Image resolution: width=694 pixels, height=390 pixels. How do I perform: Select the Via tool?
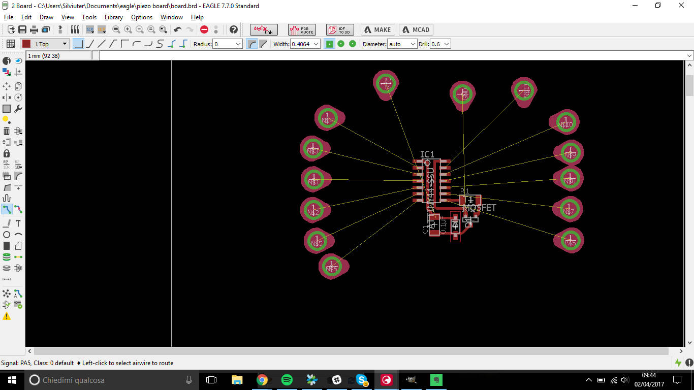tap(7, 257)
